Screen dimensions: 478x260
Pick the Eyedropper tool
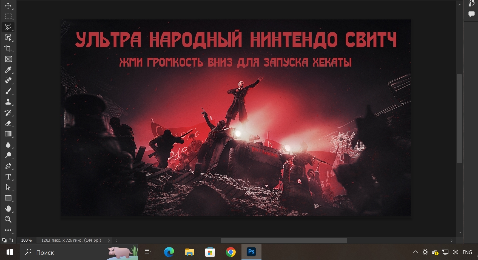coord(8,70)
